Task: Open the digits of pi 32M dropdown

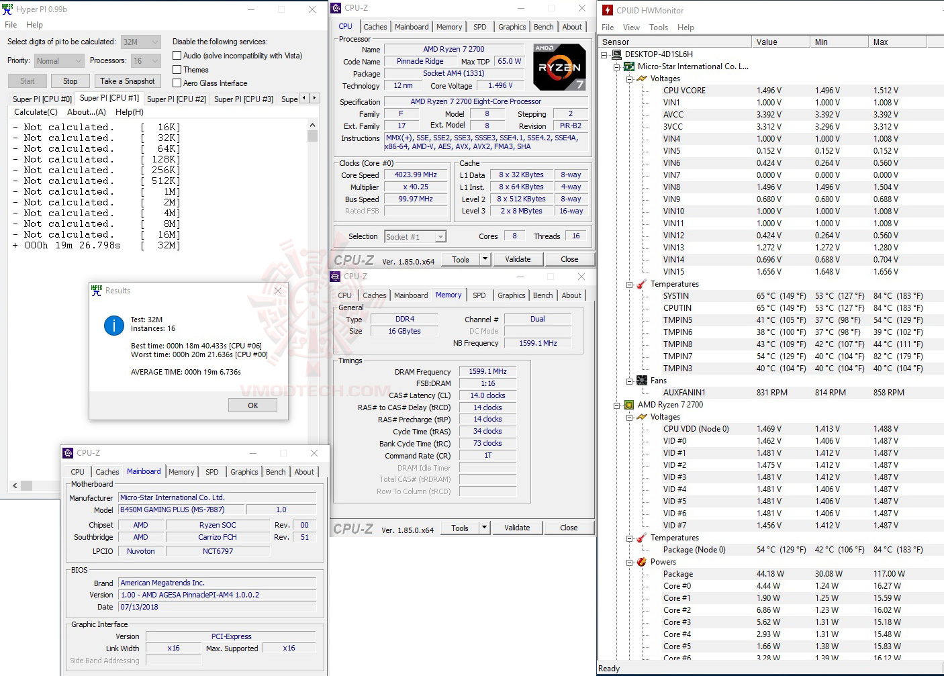Action: (x=141, y=42)
